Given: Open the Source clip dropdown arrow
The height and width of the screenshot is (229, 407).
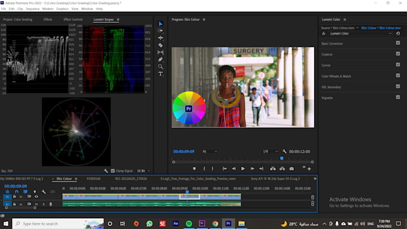Looking at the screenshot, I should (357, 28).
